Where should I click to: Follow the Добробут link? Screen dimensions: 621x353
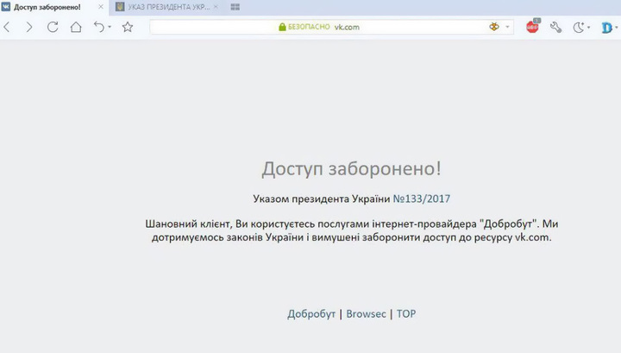[311, 314]
